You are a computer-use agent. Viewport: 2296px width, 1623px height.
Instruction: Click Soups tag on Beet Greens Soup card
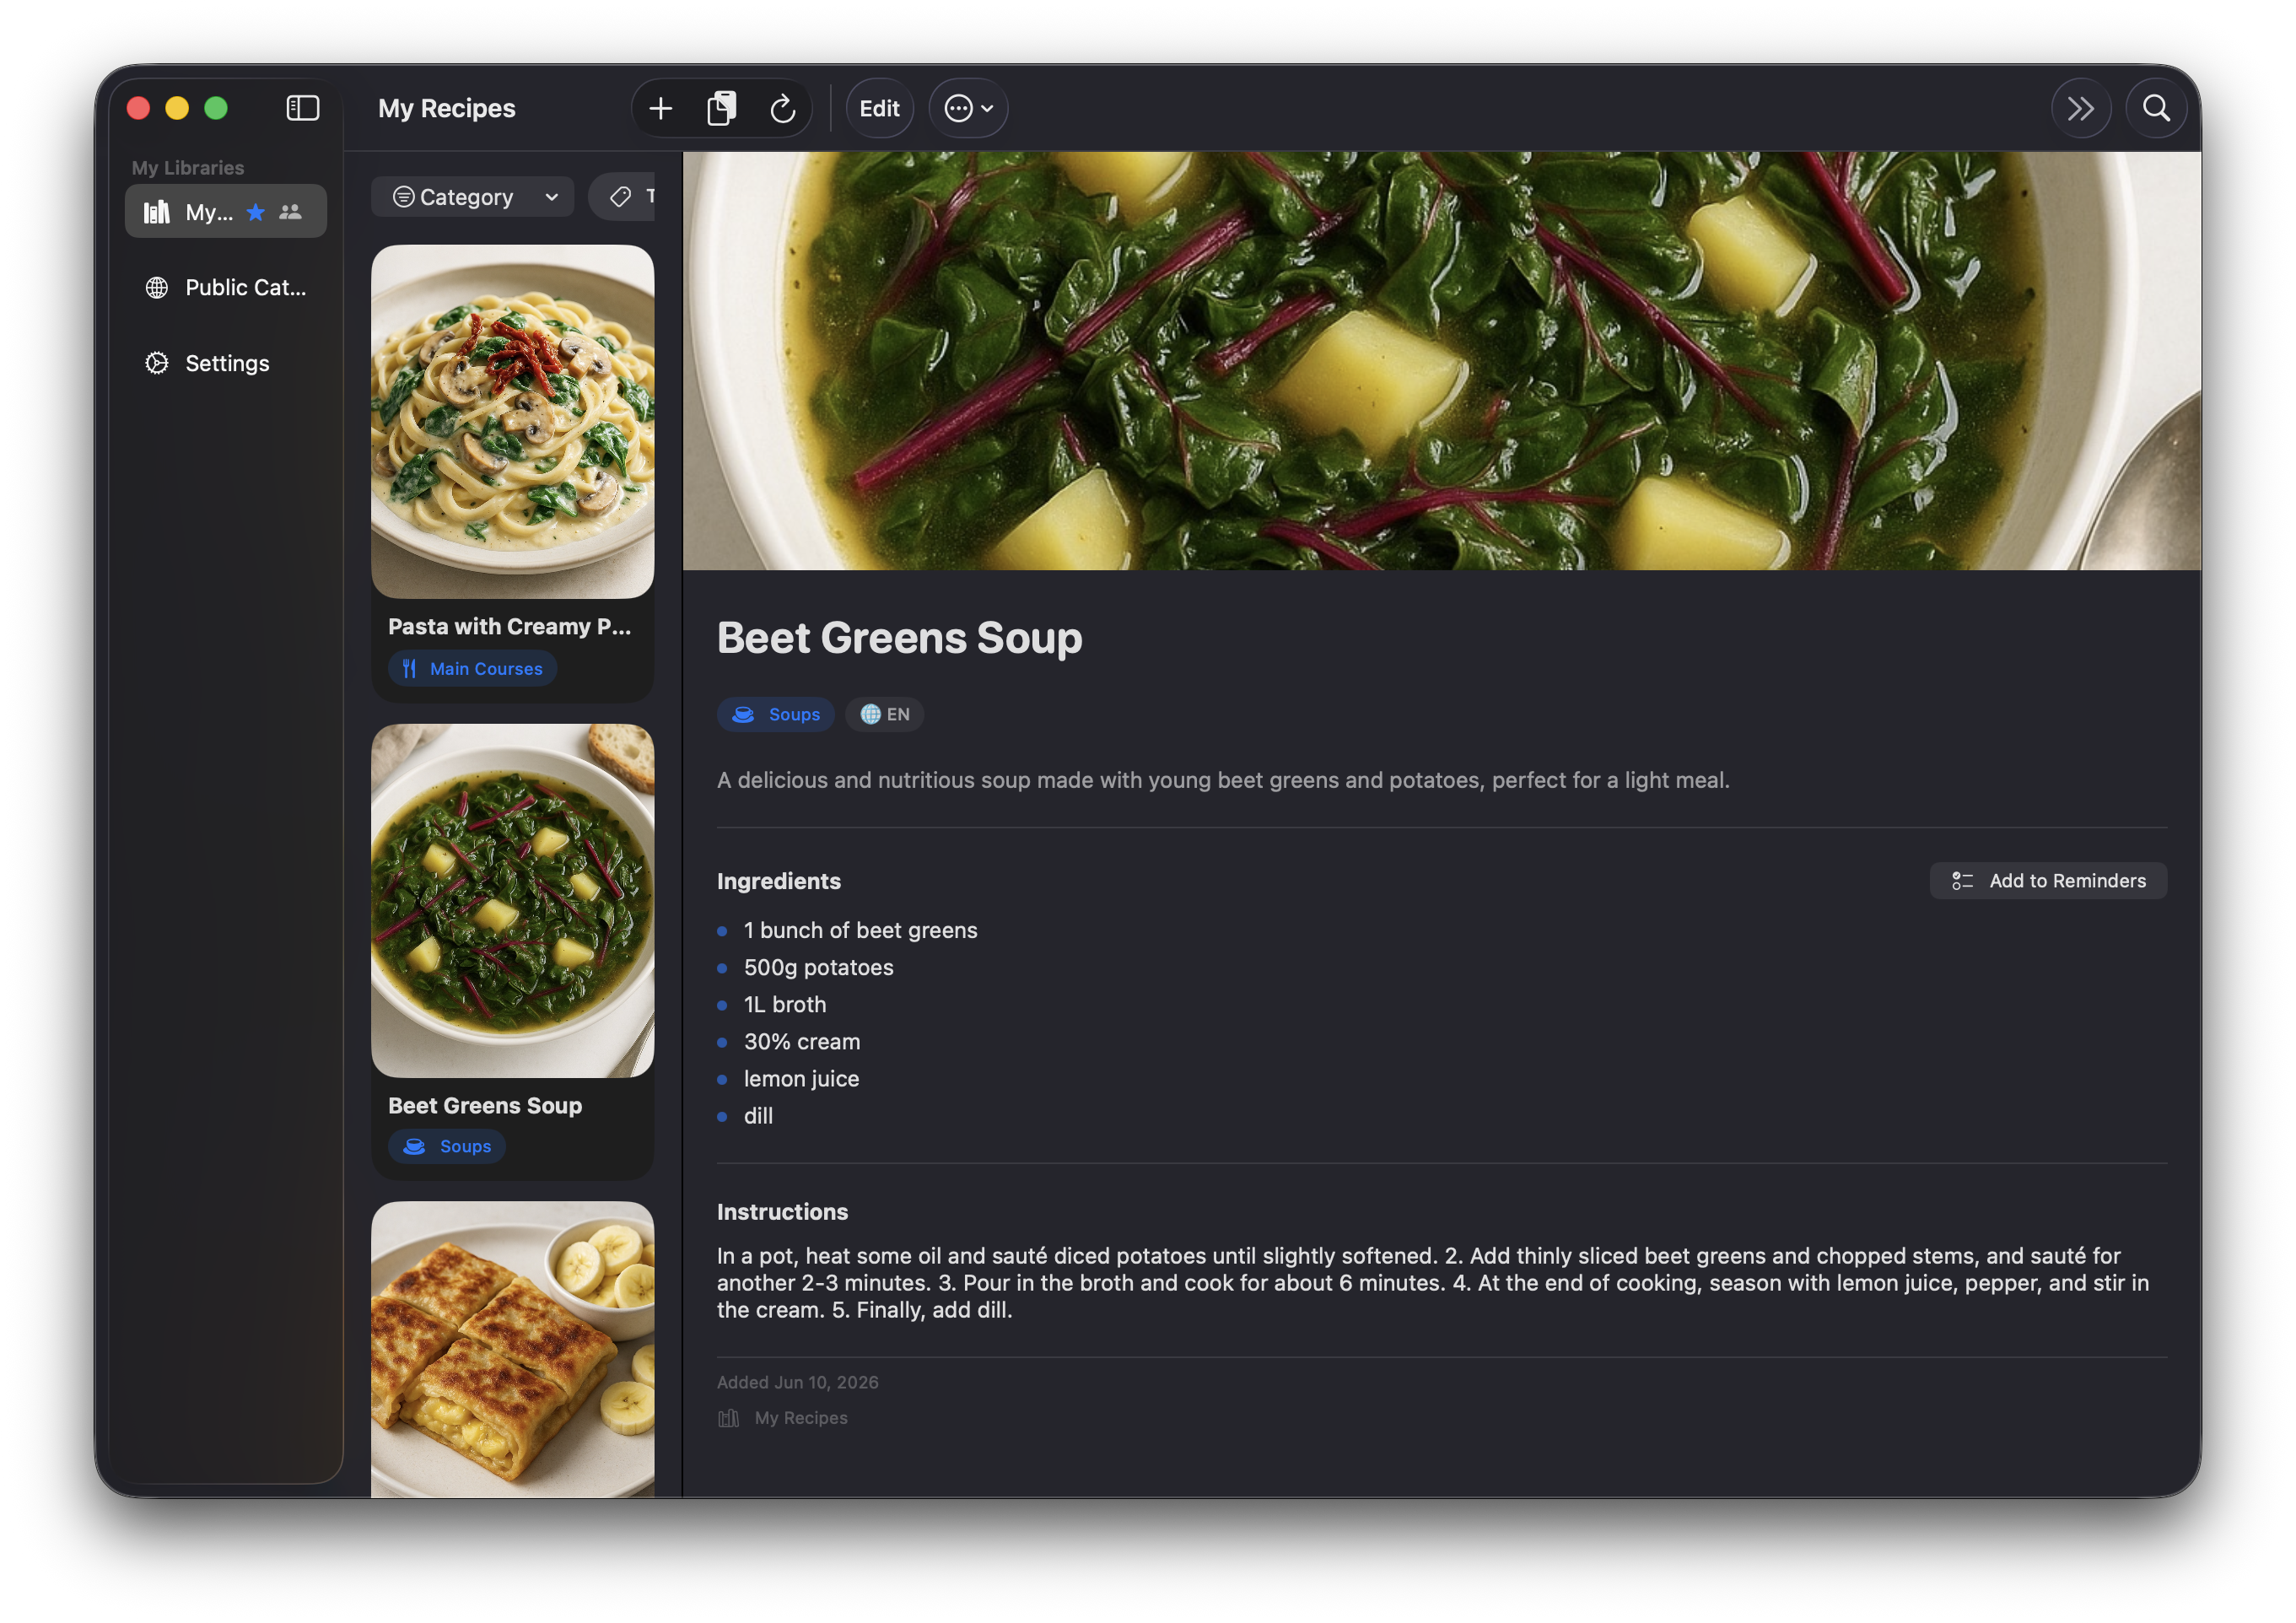click(447, 1146)
